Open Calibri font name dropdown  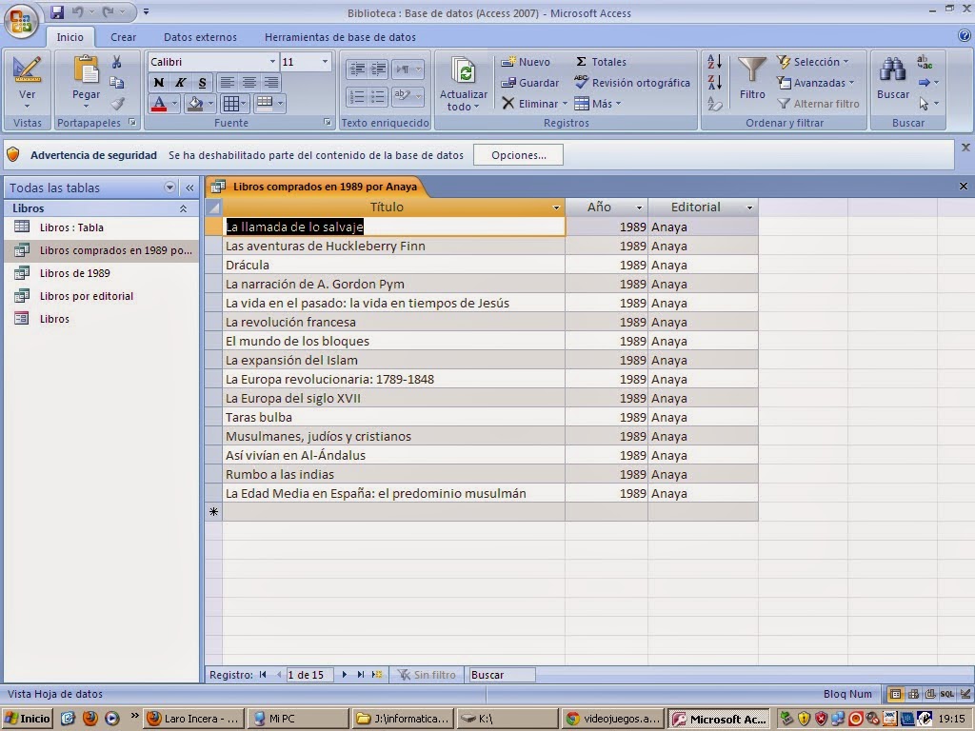pyautogui.click(x=272, y=62)
